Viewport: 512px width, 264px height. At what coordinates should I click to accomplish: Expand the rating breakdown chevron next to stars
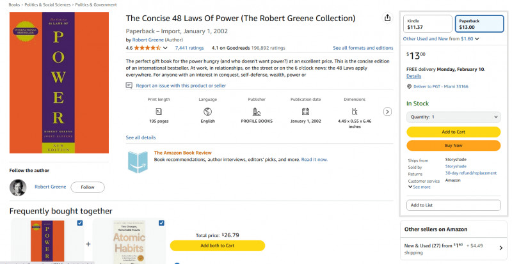point(165,48)
